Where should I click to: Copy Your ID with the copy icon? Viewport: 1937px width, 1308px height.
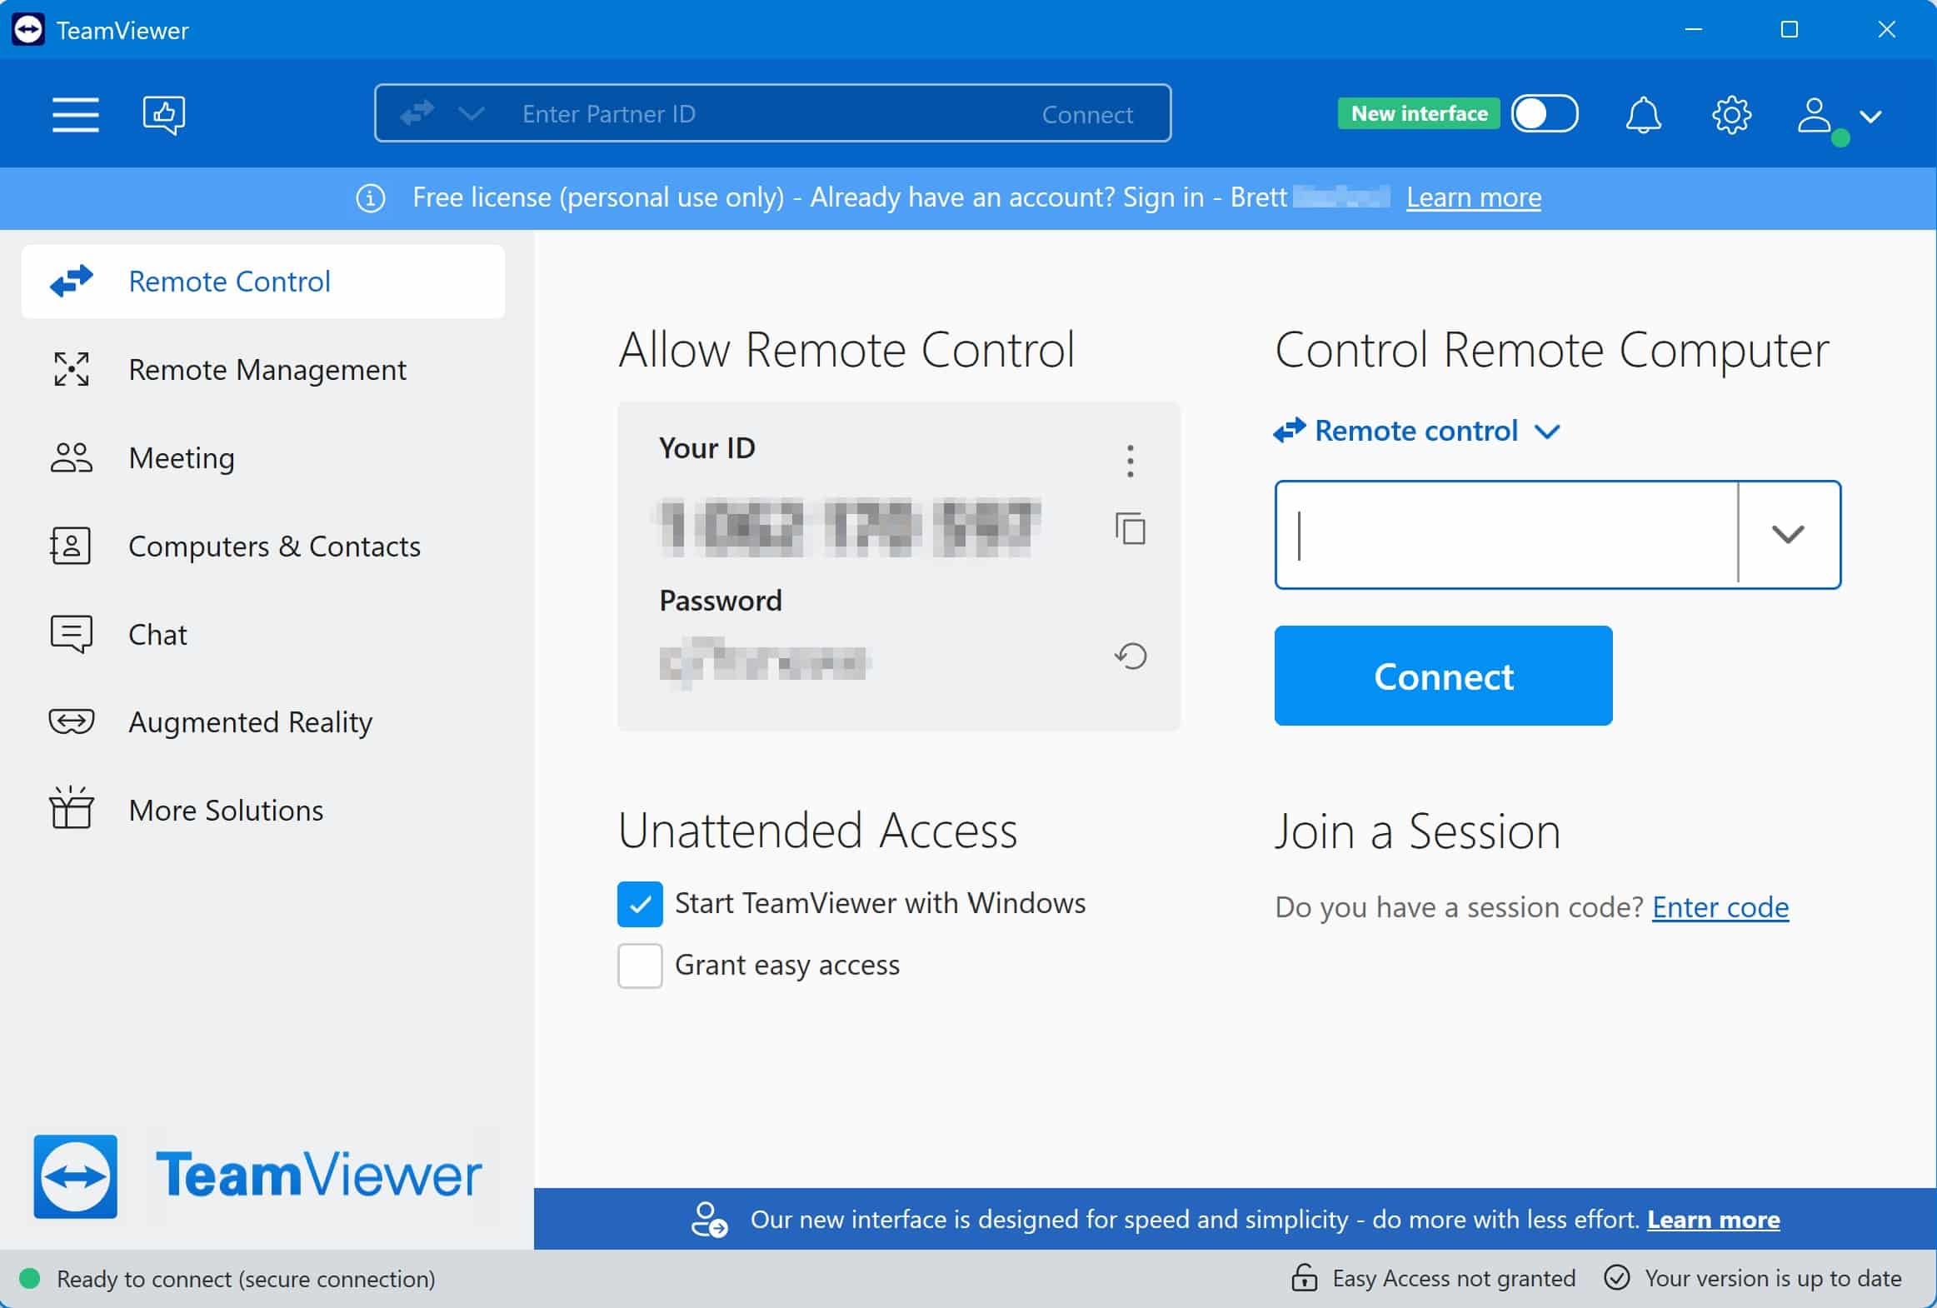(x=1130, y=528)
